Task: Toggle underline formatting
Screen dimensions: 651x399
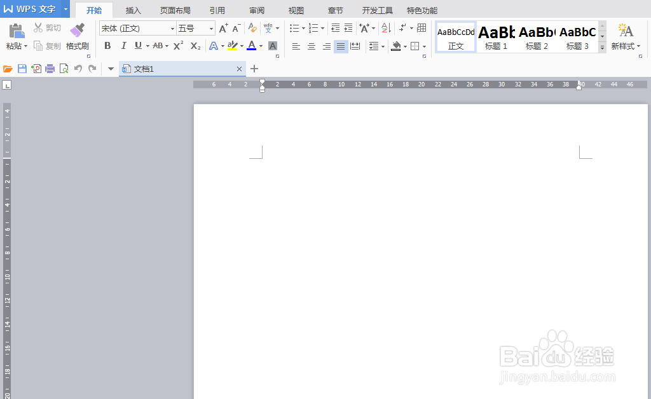Action: pyautogui.click(x=138, y=46)
